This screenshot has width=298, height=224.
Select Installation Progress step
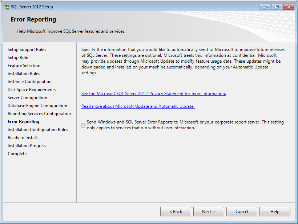tap(27, 146)
